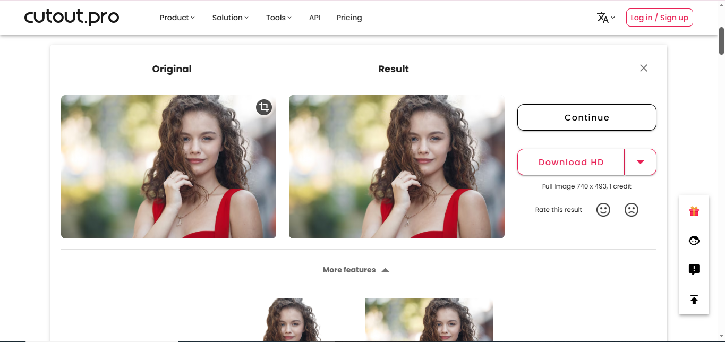Select the Result image thumbnail below More features
Screen dimensions: 725x342
coord(428,319)
